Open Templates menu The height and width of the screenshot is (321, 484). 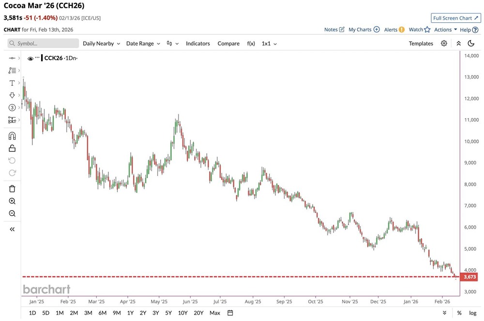[x=421, y=44]
